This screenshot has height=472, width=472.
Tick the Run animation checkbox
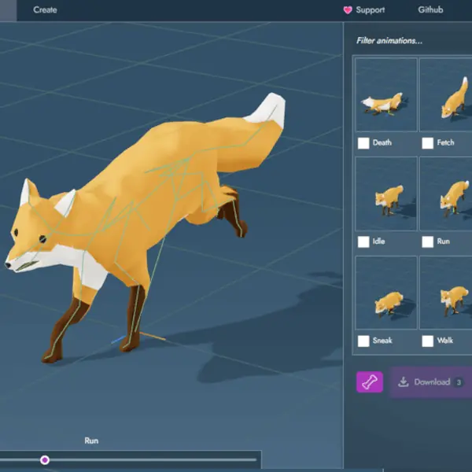click(x=428, y=242)
